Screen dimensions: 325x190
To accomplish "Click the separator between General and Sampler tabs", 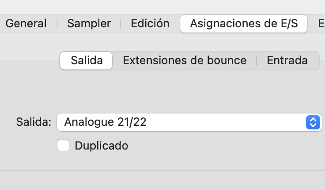I will pyautogui.click(x=57, y=24).
